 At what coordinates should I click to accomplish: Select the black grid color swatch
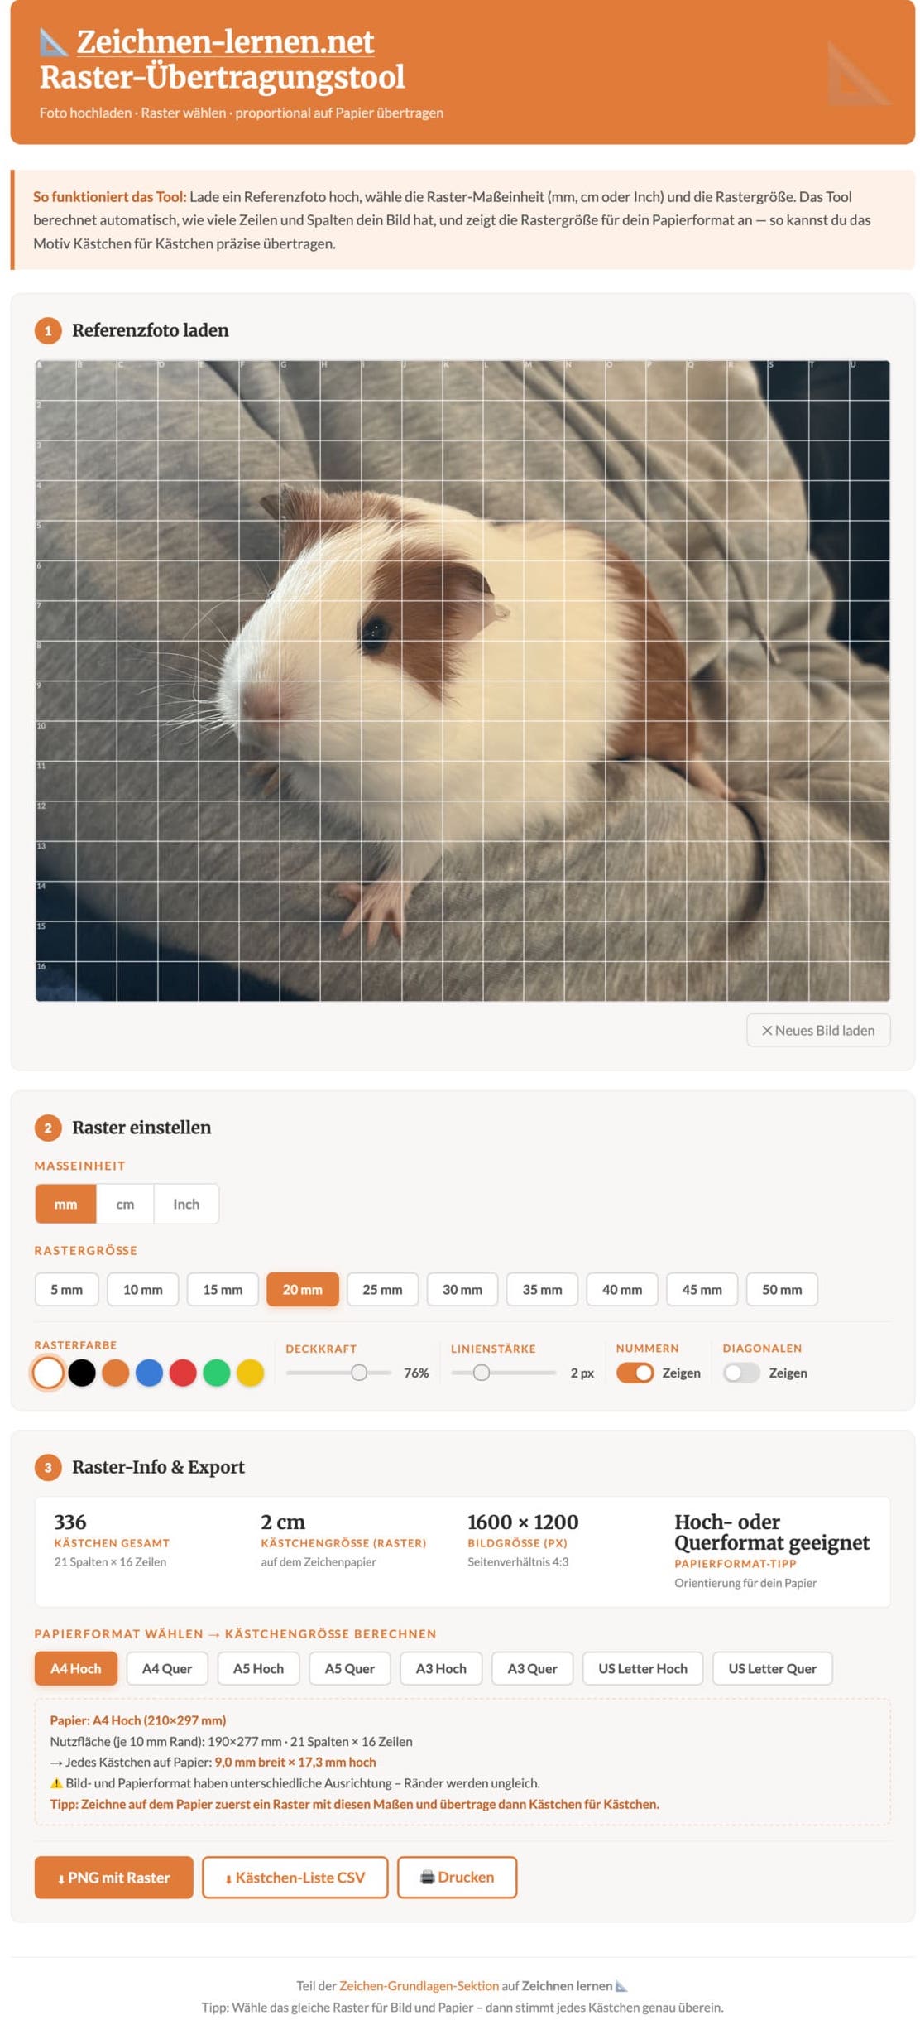click(x=82, y=1373)
